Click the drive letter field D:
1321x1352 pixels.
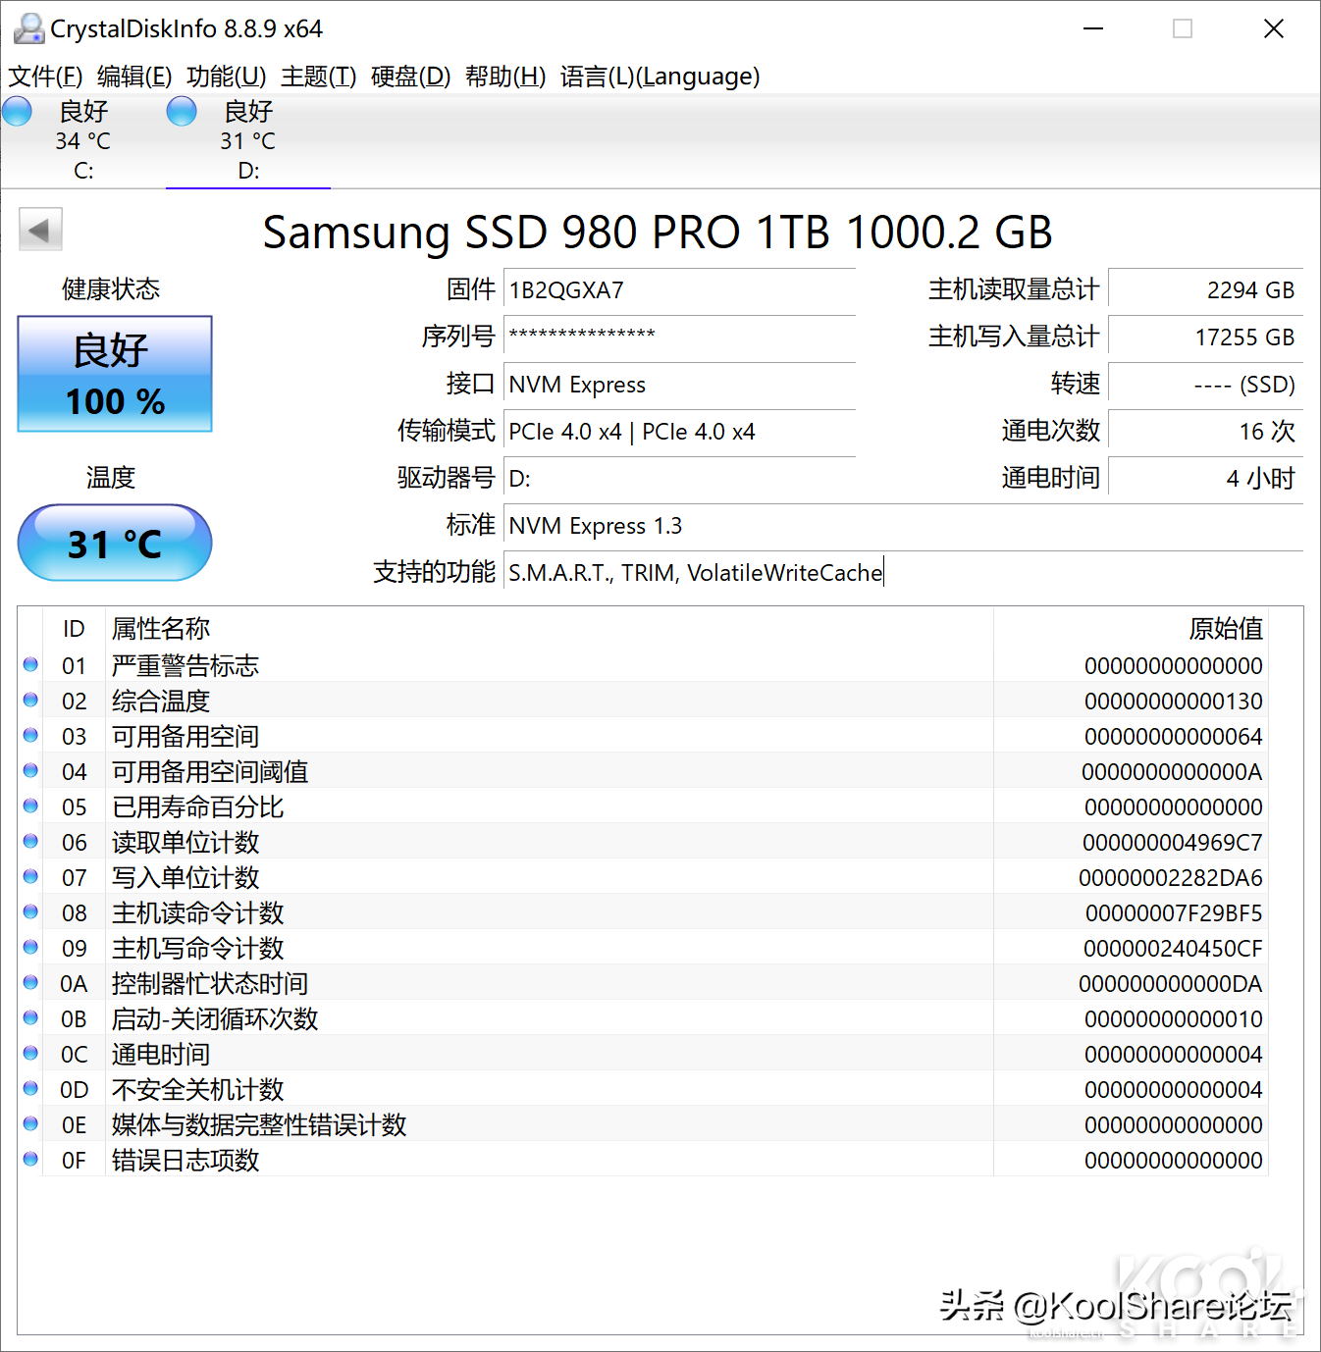point(679,479)
